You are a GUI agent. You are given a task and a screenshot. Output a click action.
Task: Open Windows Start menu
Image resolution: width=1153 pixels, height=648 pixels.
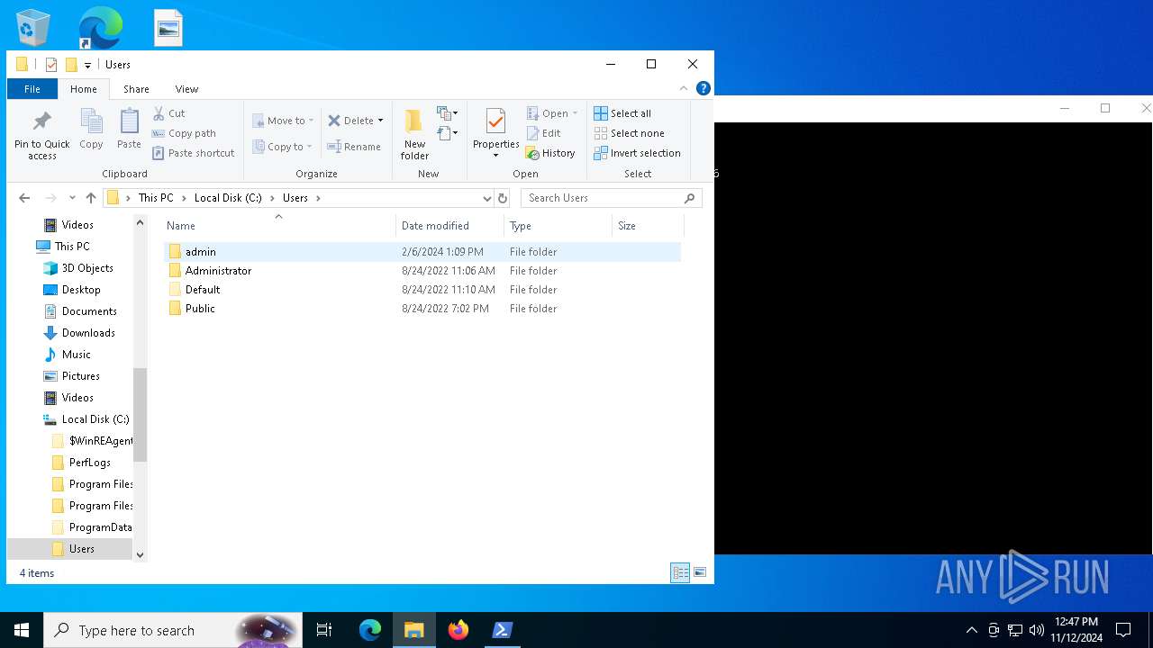[x=22, y=630]
